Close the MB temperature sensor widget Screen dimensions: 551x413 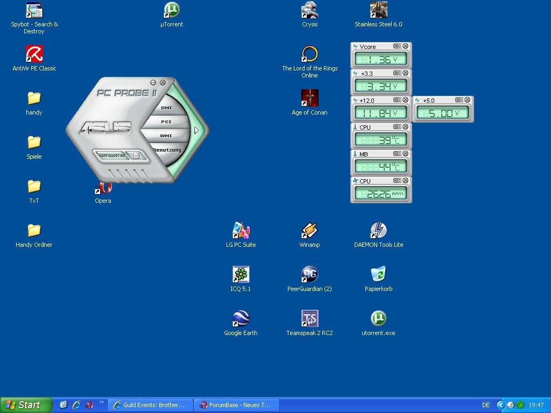406,154
